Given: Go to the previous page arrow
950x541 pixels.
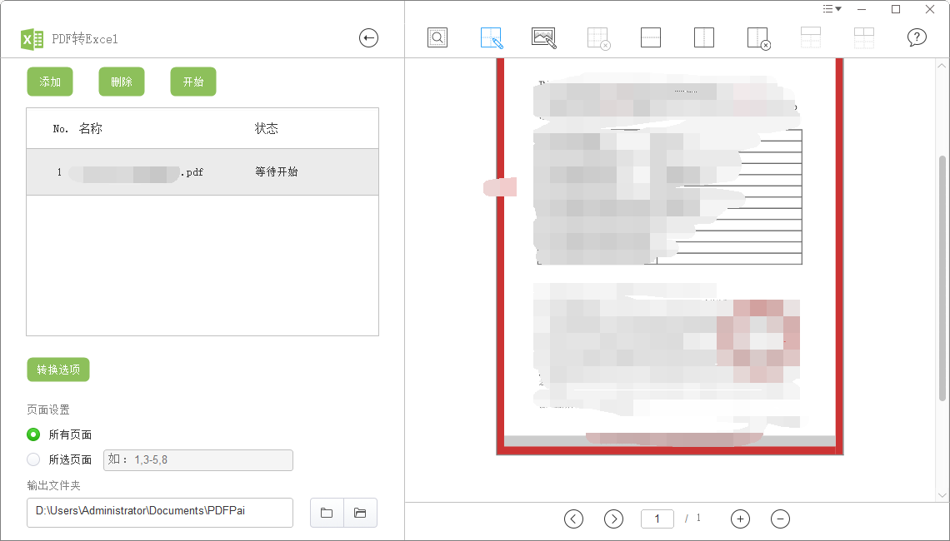Looking at the screenshot, I should point(573,519).
